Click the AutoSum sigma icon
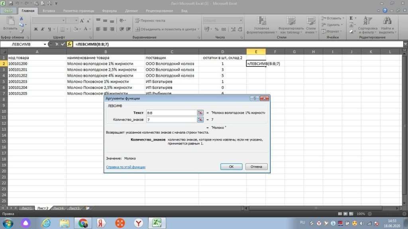This screenshot has width=408, height=229. pos(351,18)
